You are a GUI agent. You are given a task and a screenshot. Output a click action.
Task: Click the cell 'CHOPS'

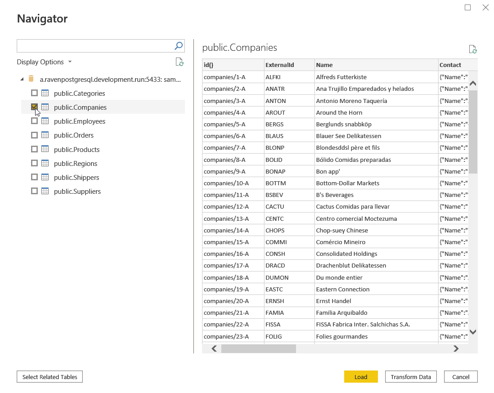click(289, 230)
